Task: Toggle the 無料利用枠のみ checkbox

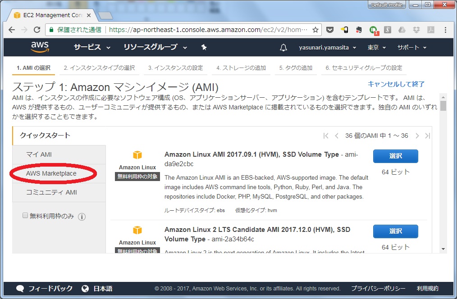Action: pos(25,215)
